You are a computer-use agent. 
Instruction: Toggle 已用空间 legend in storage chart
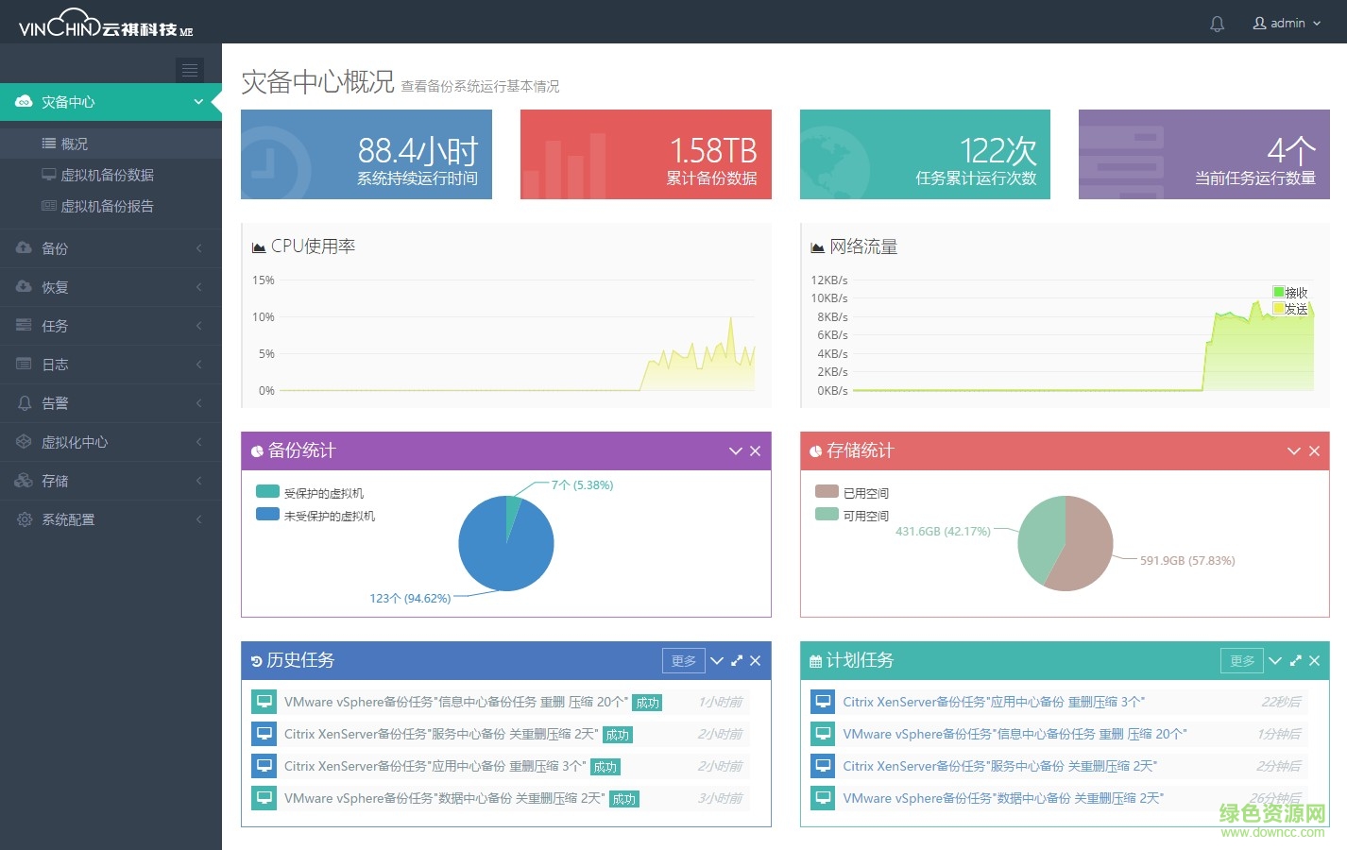[827, 491]
